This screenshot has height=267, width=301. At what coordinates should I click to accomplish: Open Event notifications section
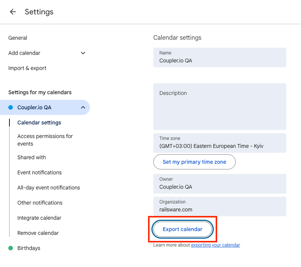(39, 172)
